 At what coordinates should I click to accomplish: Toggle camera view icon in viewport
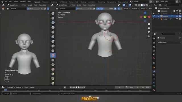click(x=149, y=32)
